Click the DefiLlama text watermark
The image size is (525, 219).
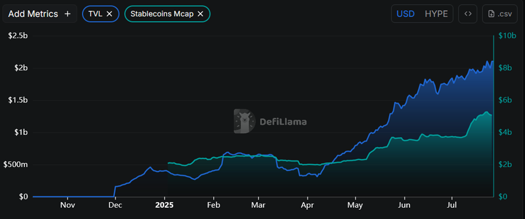[x=283, y=121]
